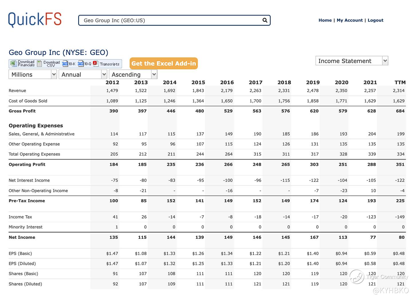The height and width of the screenshot is (300, 417).
Task: Click inside the company search field
Action: pyautogui.click(x=172, y=20)
